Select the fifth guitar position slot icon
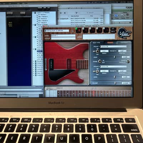The image size is (143, 143). pos(106,30)
